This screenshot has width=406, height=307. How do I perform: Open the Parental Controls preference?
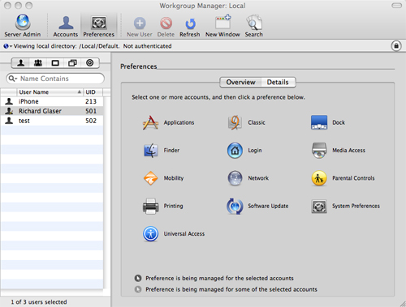point(343,178)
